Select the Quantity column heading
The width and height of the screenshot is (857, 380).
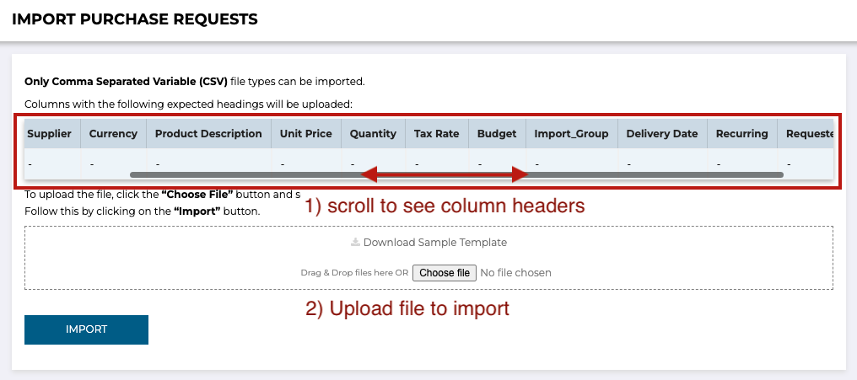pyautogui.click(x=374, y=134)
